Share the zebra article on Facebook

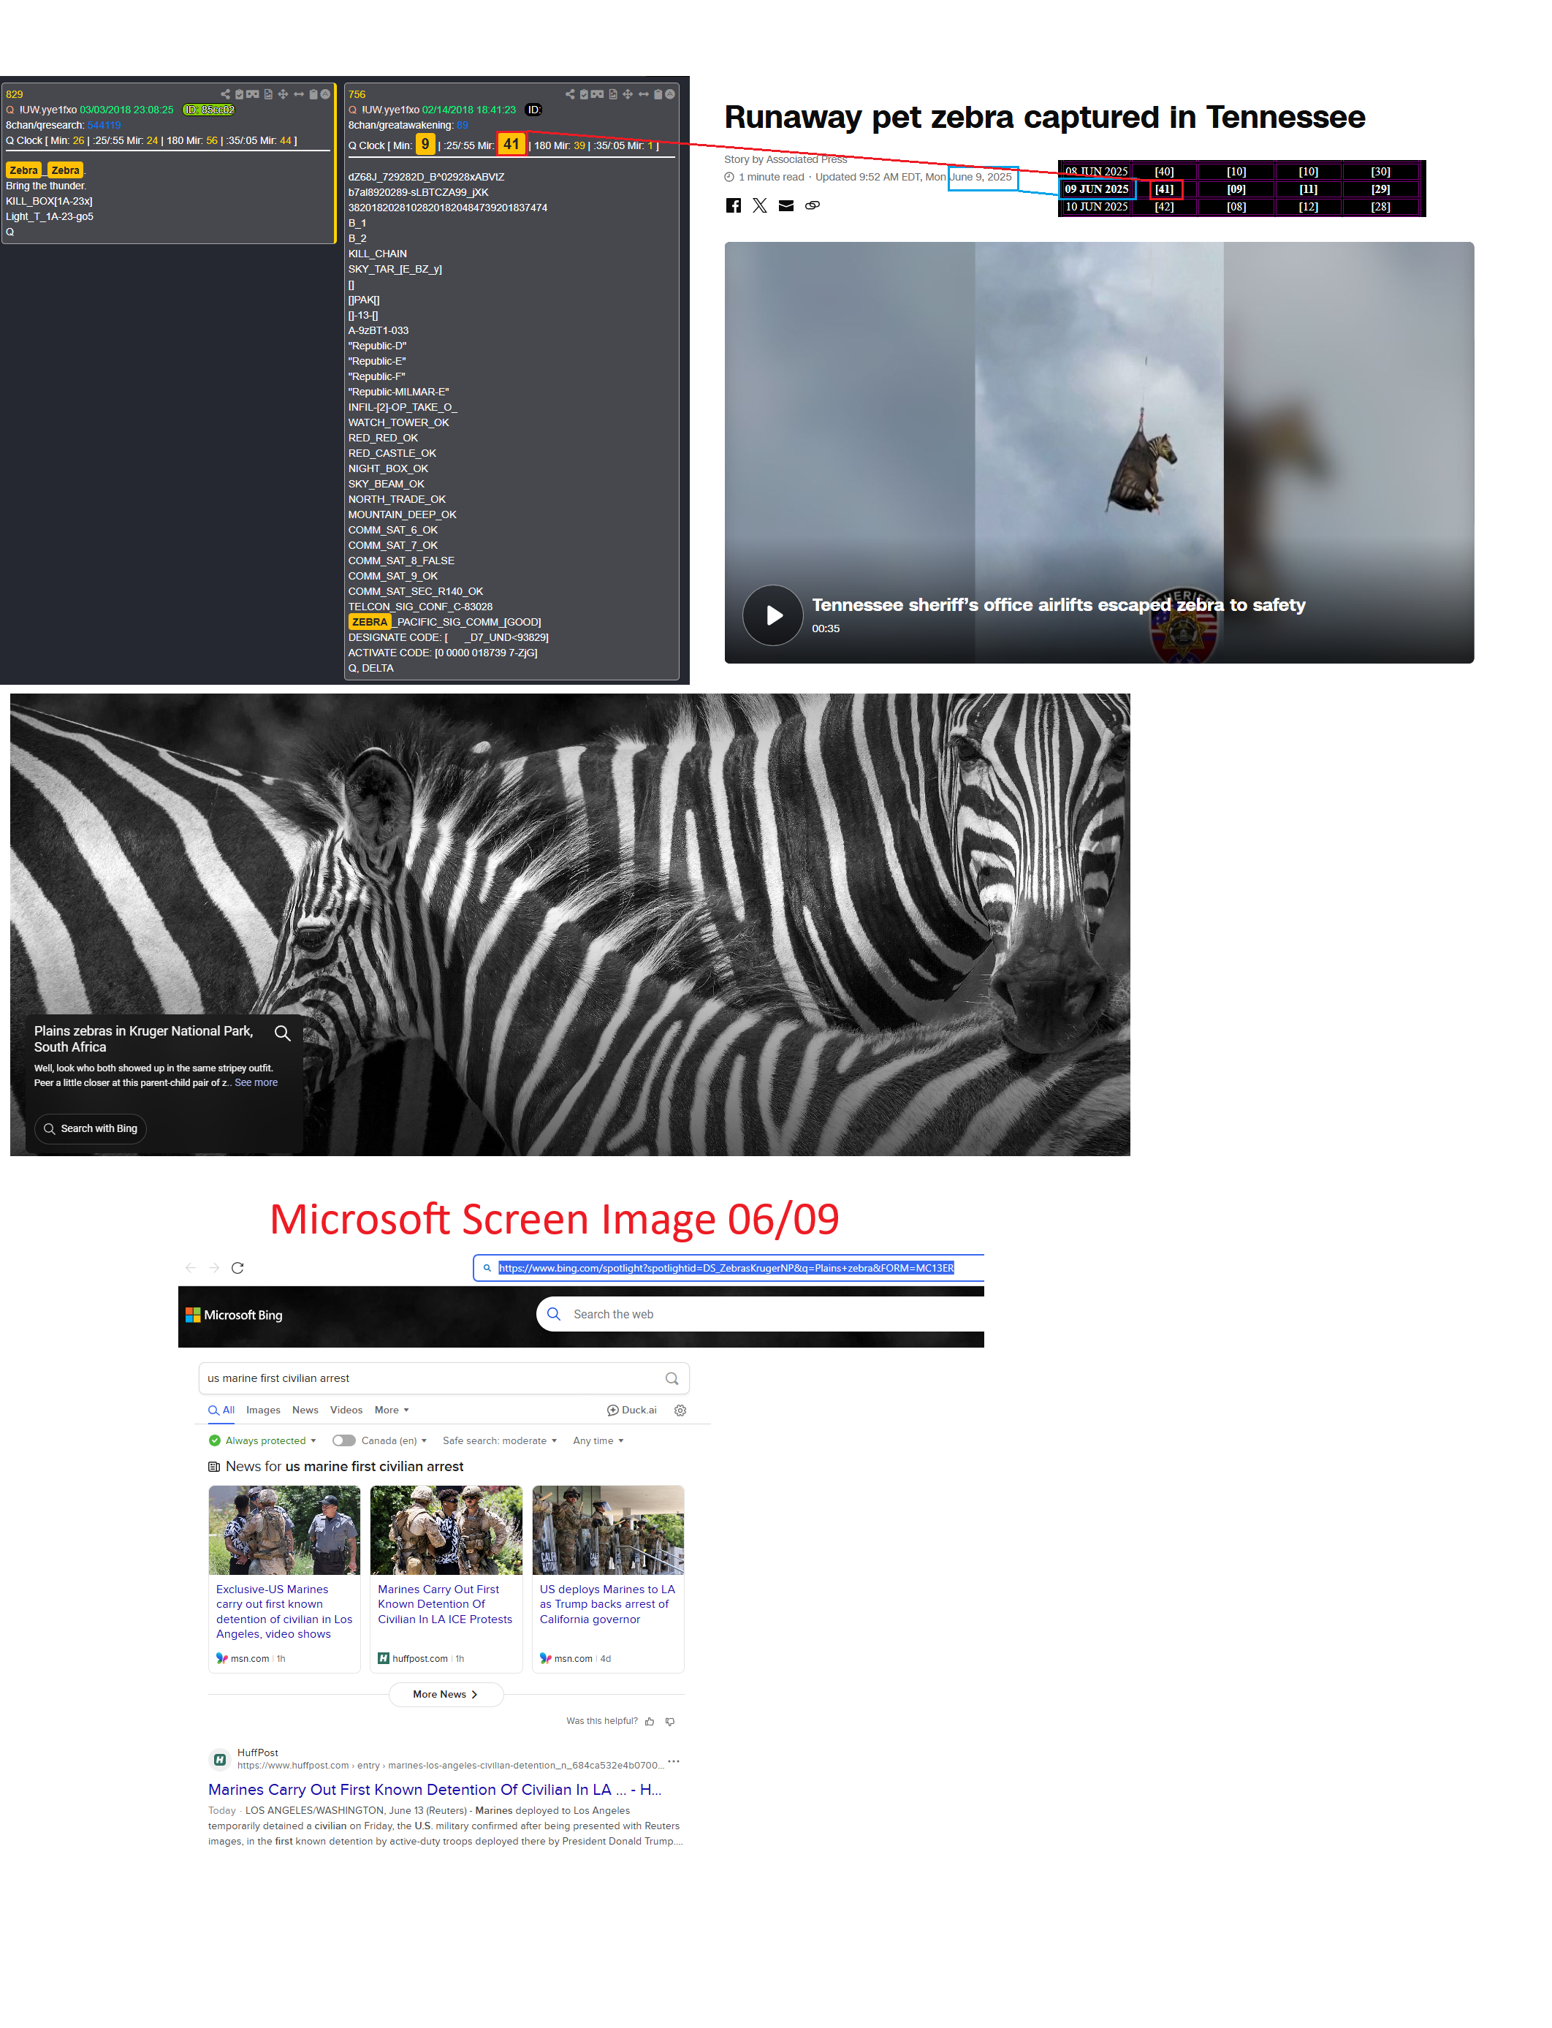click(734, 205)
